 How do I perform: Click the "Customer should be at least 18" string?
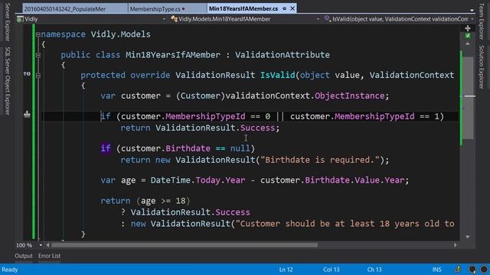tap(345, 224)
